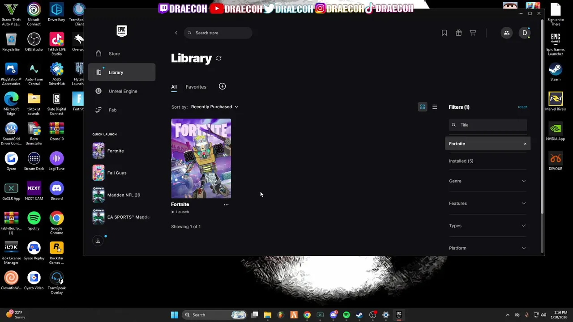Click the Epic Games logo
Screen dimensions: 573x322
pyautogui.click(x=122, y=31)
